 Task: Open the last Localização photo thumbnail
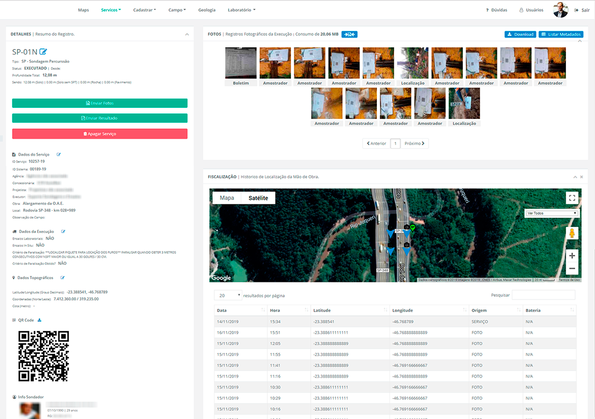coord(464,103)
